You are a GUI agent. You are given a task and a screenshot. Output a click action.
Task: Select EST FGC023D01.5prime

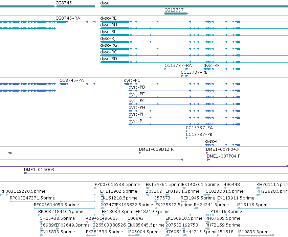click(x=223, y=191)
